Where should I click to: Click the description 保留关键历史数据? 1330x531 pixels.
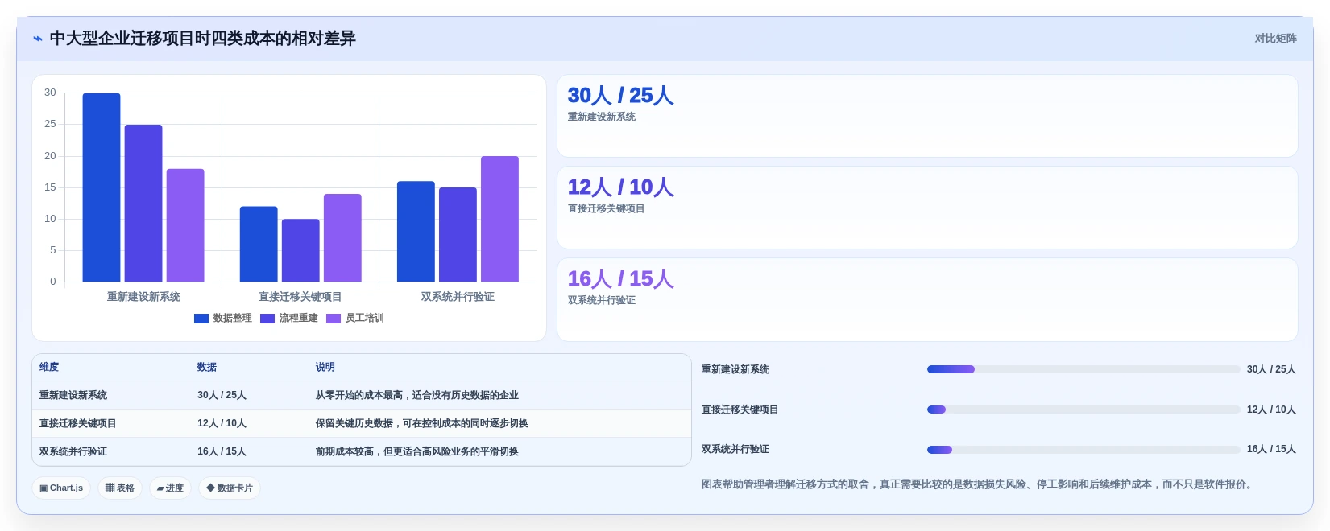click(x=422, y=423)
